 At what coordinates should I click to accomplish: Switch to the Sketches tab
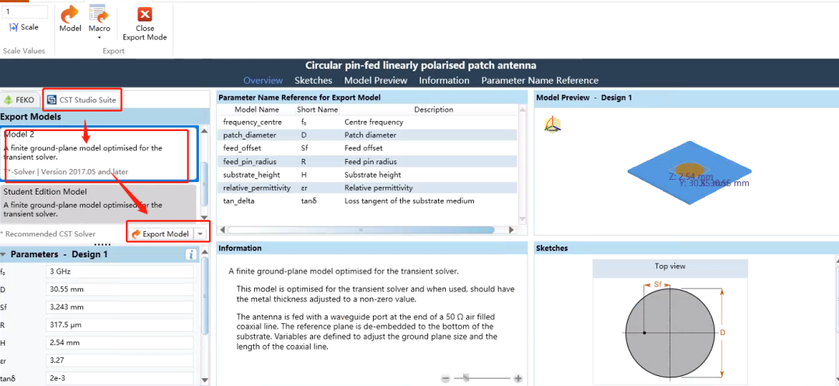click(x=313, y=81)
